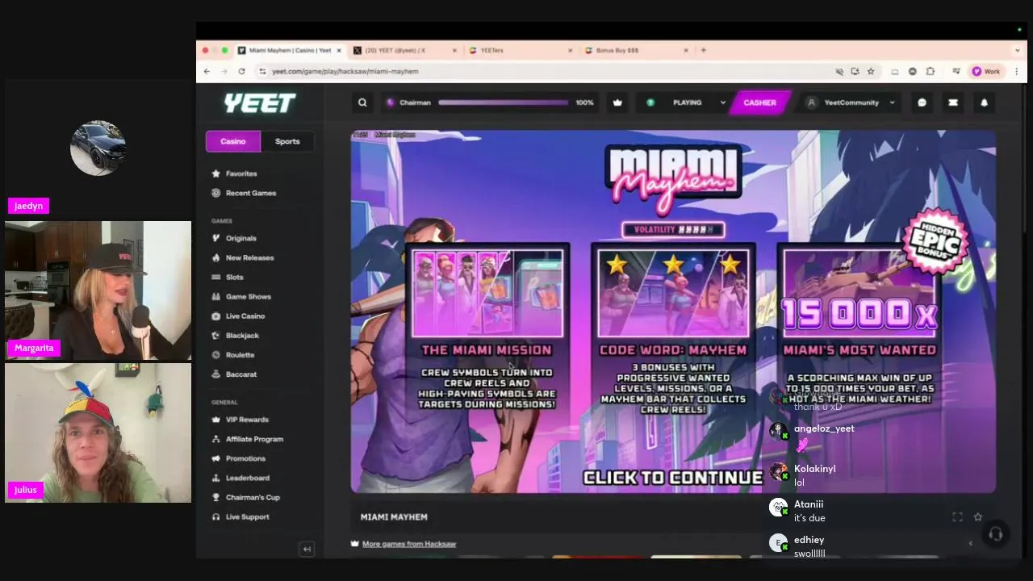Open the browser extensions icon
The image size is (1033, 581).
[x=931, y=71]
